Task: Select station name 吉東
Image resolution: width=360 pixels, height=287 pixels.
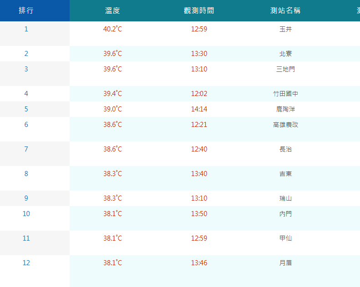Action: (285, 174)
